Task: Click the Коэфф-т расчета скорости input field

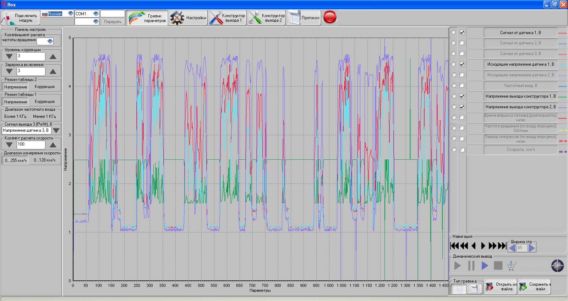Action: (x=31, y=144)
